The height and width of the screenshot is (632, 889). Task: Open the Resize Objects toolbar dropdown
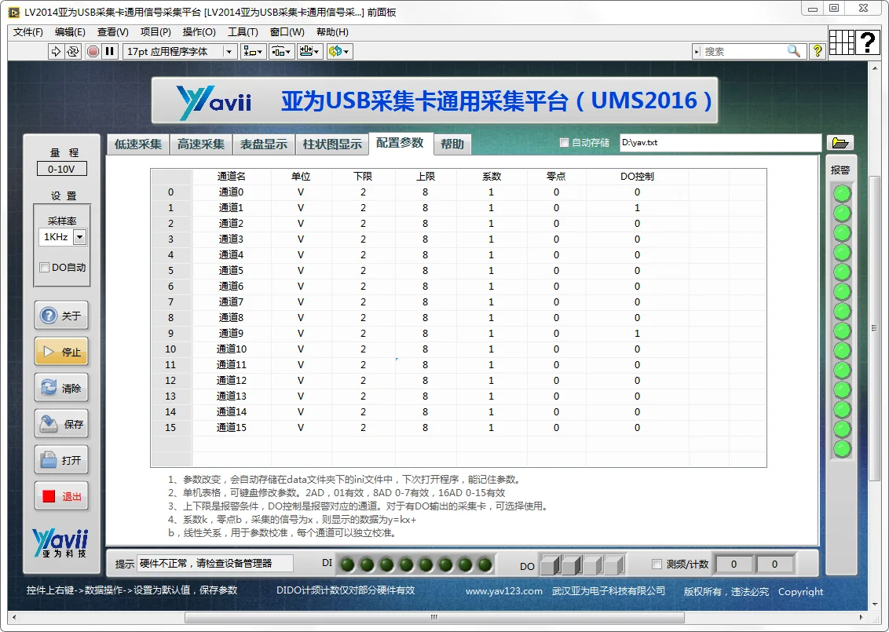309,52
